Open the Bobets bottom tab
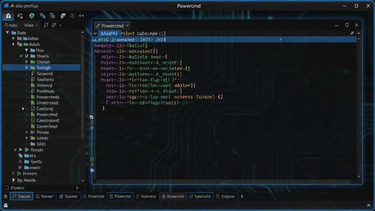The height and width of the screenshot is (211, 375). point(68,196)
